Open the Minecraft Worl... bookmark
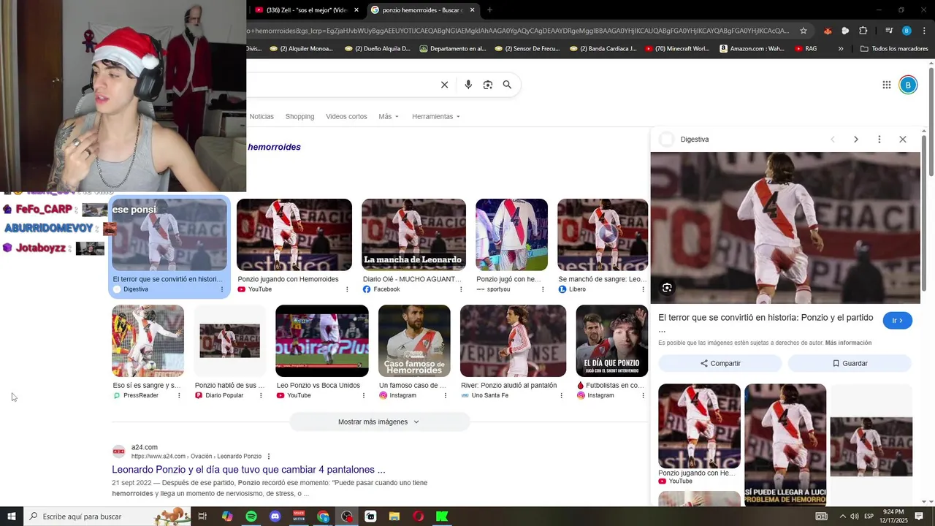 coord(676,49)
